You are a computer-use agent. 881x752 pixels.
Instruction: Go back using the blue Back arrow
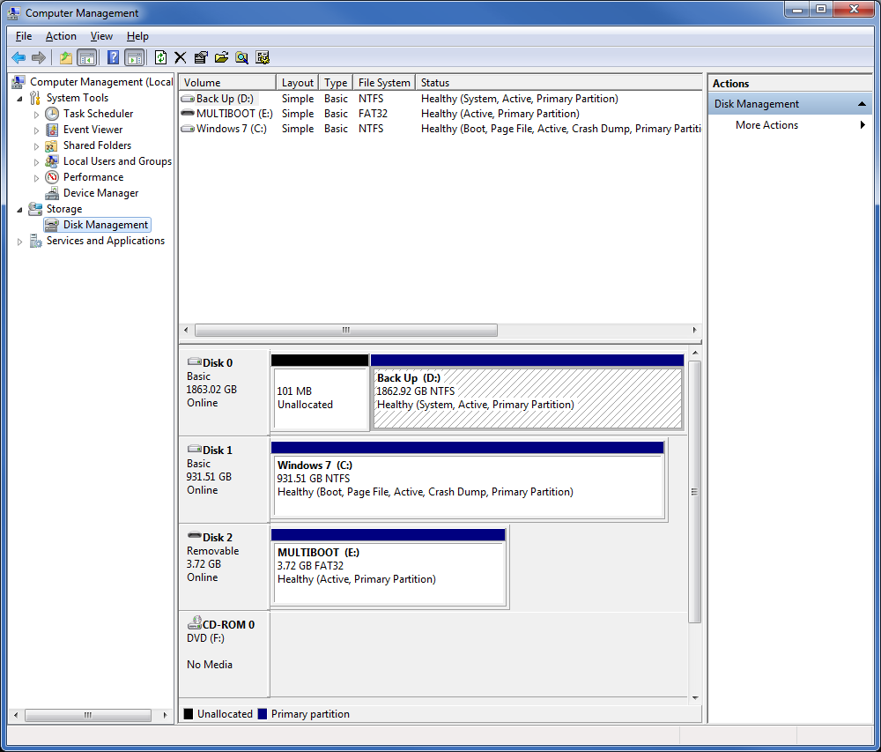[19, 57]
